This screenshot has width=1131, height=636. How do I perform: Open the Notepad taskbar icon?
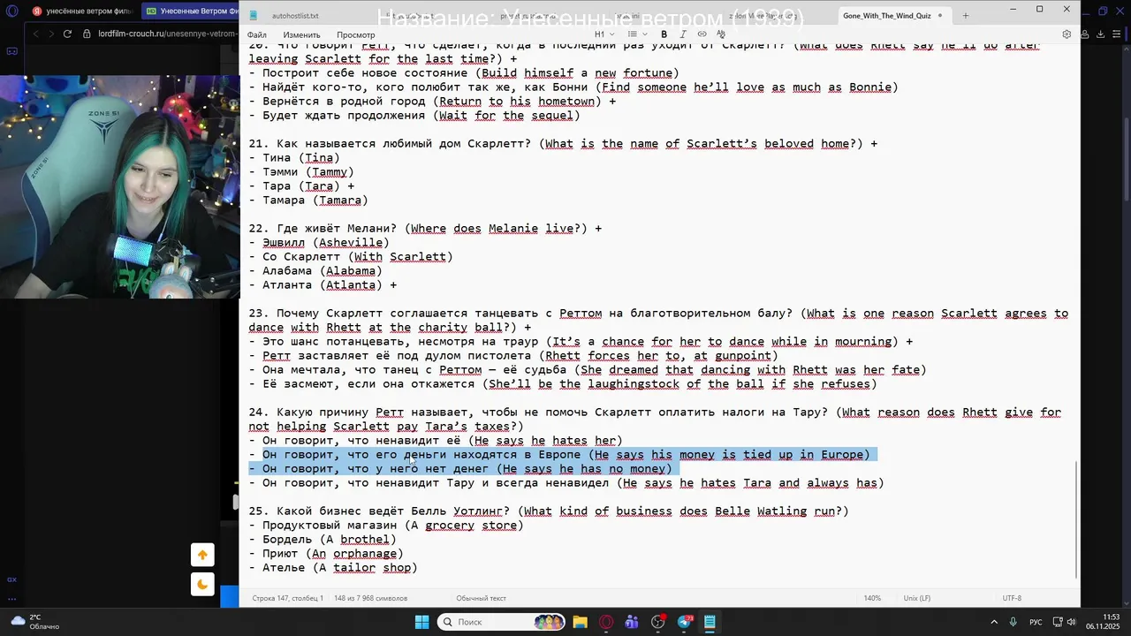710,622
